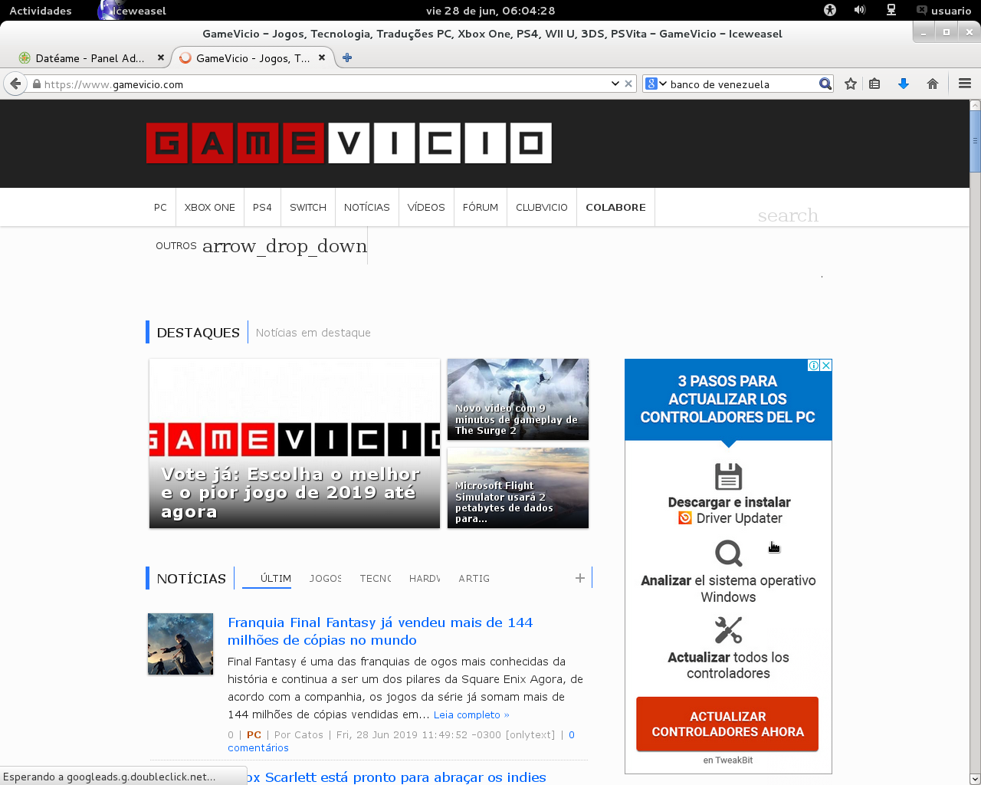This screenshot has height=785, width=981.
Task: Open the Microsoft Flight Simulator thumbnail
Action: point(518,488)
